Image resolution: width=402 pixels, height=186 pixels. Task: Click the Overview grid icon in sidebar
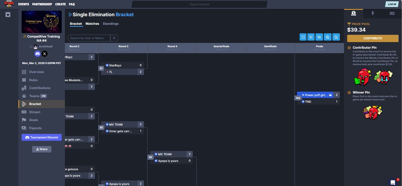(24, 72)
